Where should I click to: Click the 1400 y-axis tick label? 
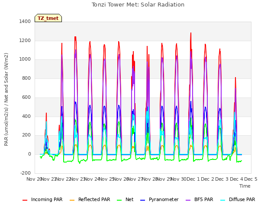(25, 21)
